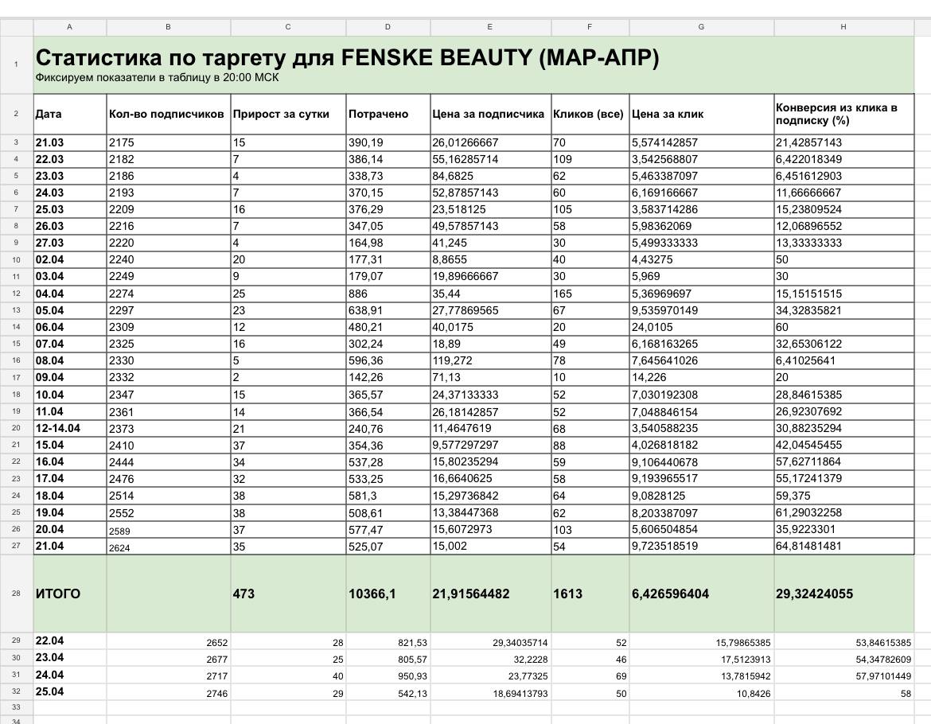
Task: Select conversion cell '59,375'
Action: (x=843, y=496)
